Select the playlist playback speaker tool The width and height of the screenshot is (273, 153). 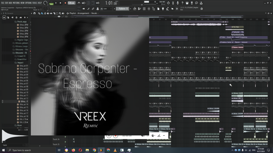pyautogui.click(x=63, y=13)
